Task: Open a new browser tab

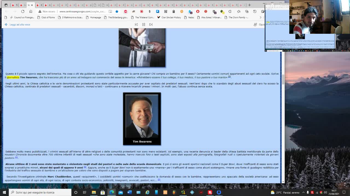Action: click(x=249, y=5)
